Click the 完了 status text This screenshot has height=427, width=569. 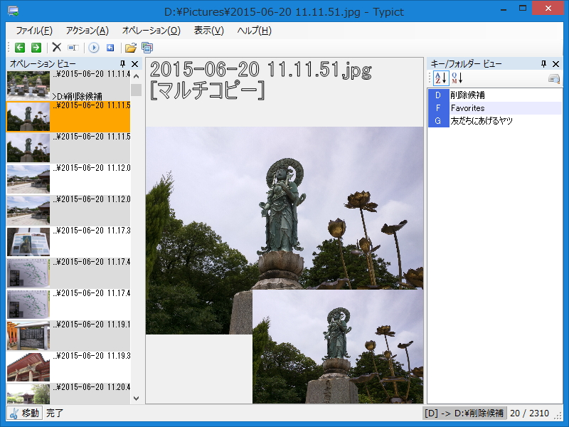click(55, 413)
